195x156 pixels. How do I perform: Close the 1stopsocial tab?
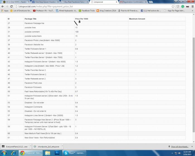point(116,2)
